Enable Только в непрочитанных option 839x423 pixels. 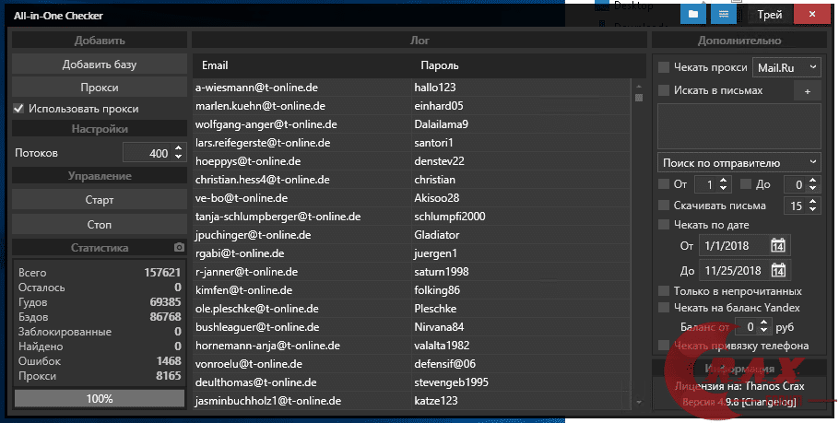tap(664, 291)
